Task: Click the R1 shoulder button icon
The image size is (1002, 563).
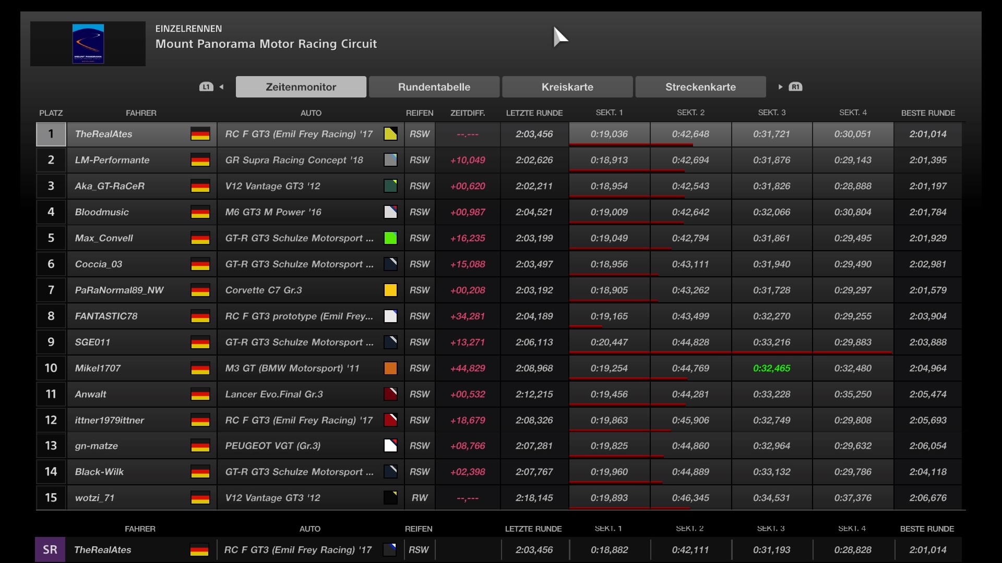Action: click(x=795, y=87)
